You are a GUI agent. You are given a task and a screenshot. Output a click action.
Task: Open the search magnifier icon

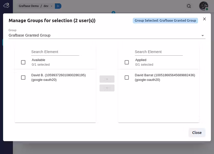[x=189, y=6]
